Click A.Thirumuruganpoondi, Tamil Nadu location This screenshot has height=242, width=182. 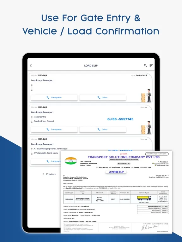pyautogui.click(x=51, y=149)
